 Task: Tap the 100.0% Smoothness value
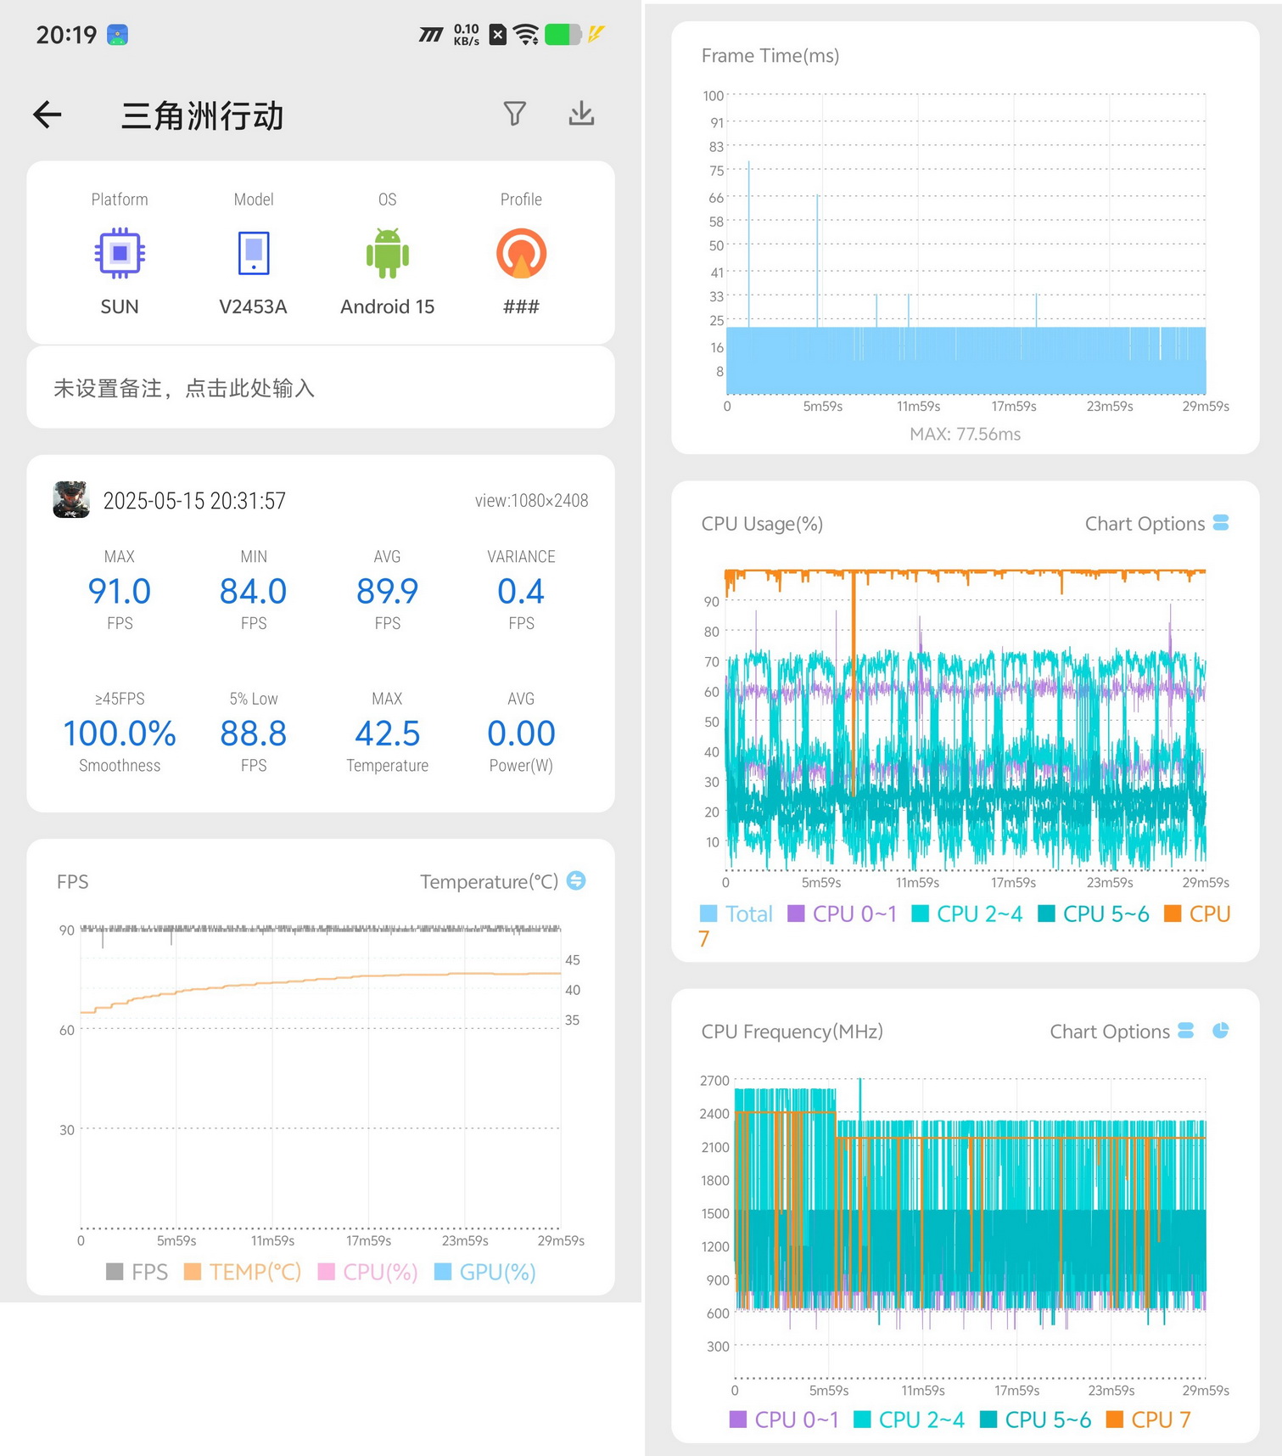pyautogui.click(x=120, y=734)
